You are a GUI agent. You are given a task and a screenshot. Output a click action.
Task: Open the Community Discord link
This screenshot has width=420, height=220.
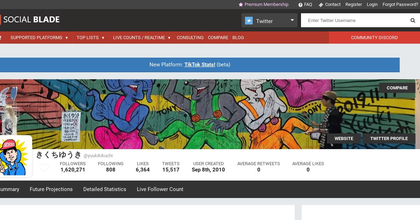[x=374, y=38]
